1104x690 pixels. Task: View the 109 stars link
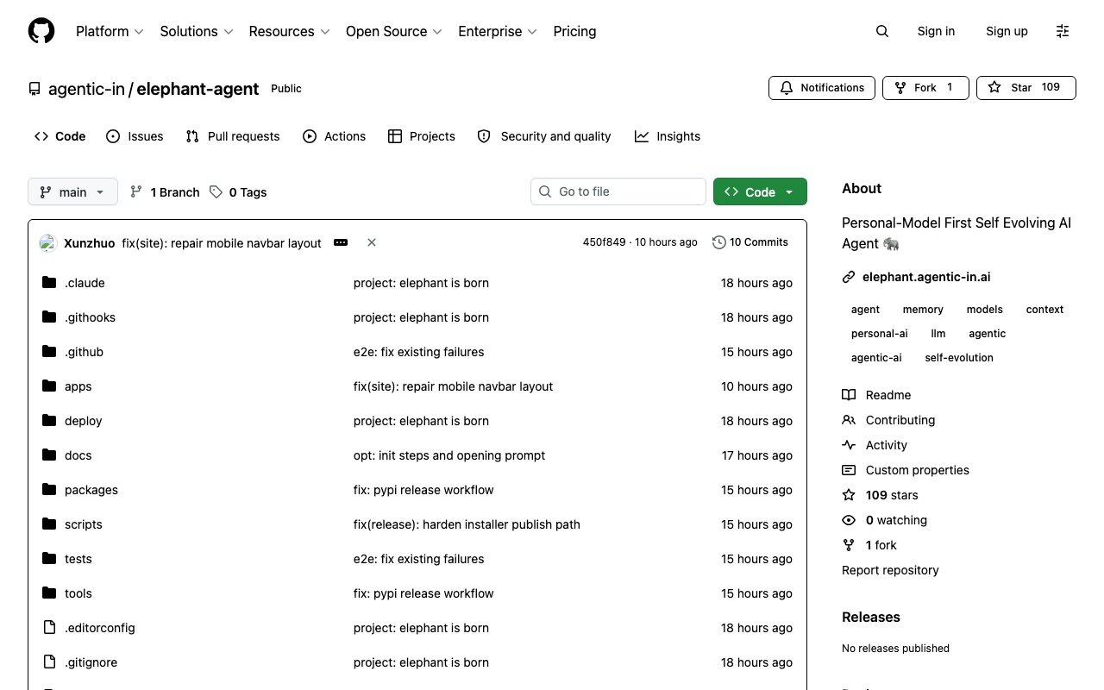892,495
